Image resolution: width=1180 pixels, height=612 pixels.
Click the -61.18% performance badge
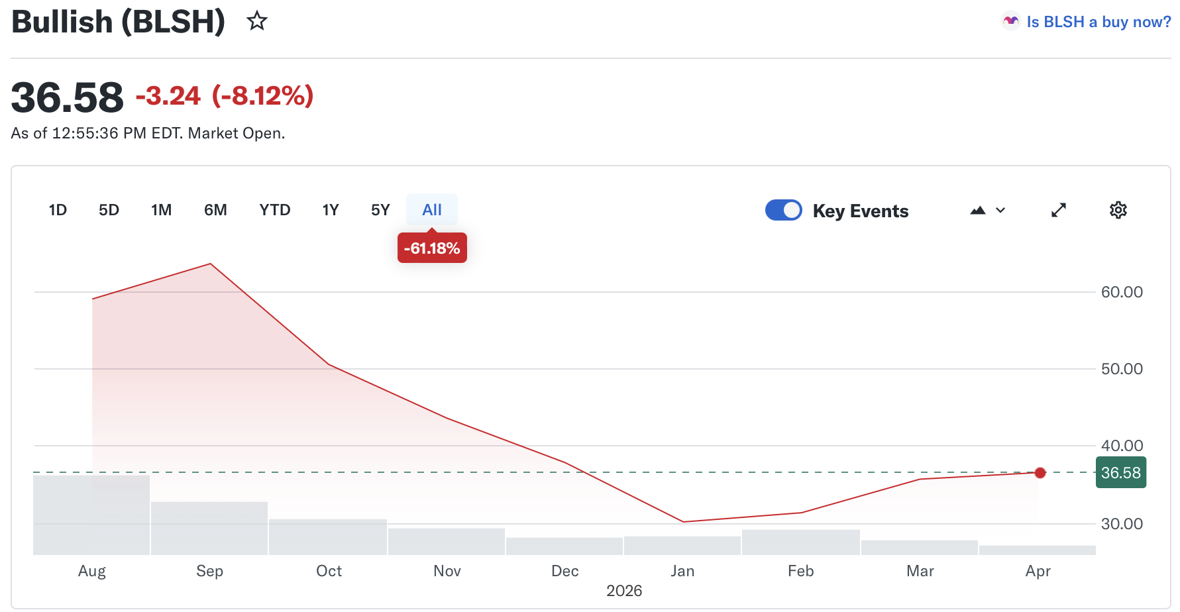[x=432, y=248]
